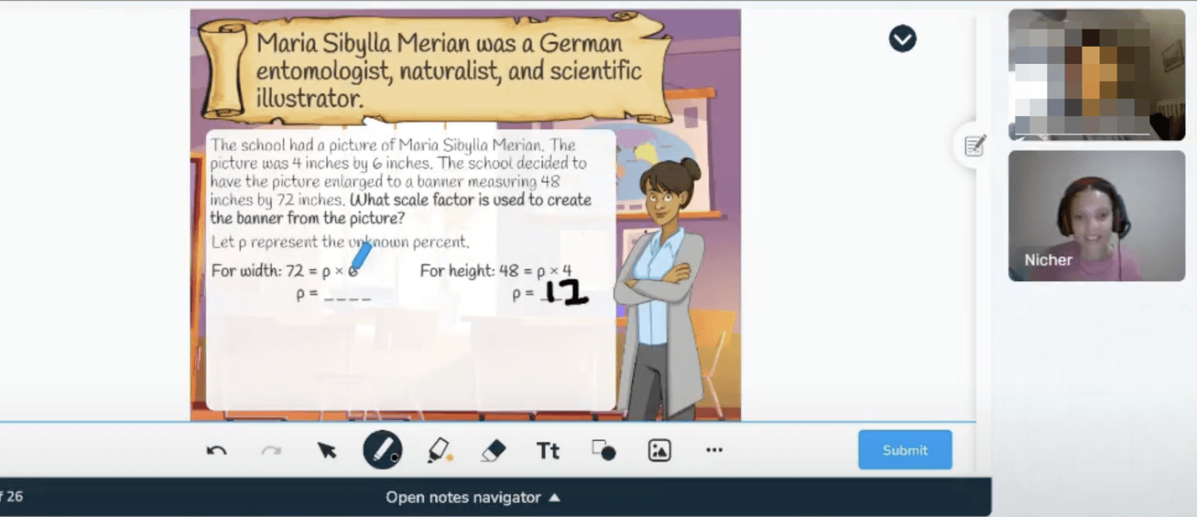Click the circular down-chevron button
Screen dimensions: 1197x517
point(902,38)
